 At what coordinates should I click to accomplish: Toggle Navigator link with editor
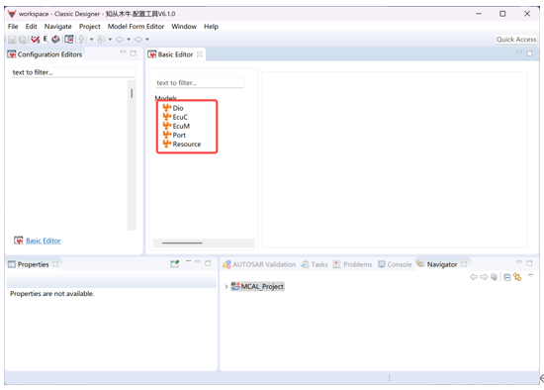click(x=517, y=277)
